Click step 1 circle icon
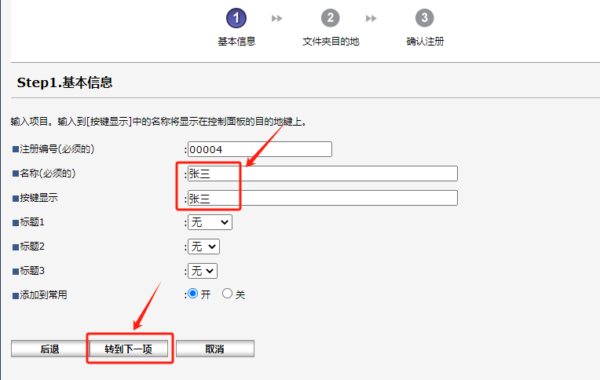 pyautogui.click(x=236, y=18)
